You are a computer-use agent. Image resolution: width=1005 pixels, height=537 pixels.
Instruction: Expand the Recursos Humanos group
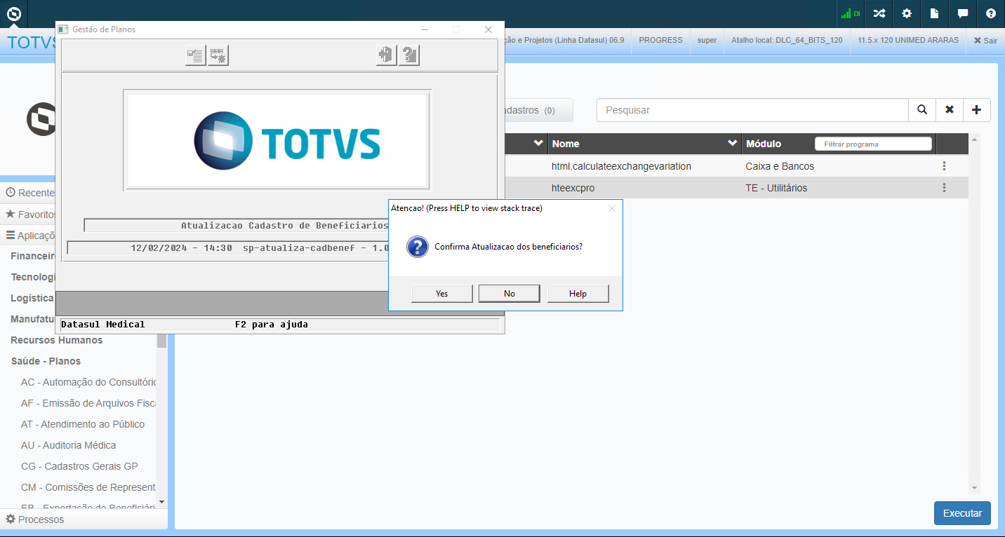point(57,340)
